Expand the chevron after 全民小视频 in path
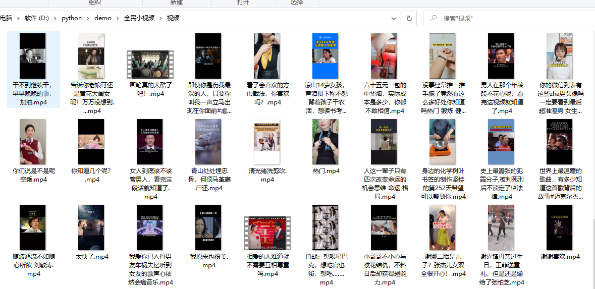 tap(161, 18)
